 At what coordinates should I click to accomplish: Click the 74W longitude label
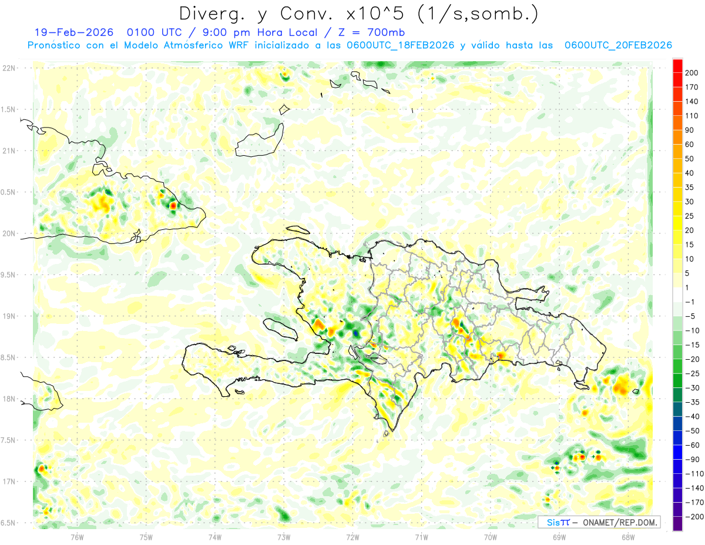click(x=215, y=537)
